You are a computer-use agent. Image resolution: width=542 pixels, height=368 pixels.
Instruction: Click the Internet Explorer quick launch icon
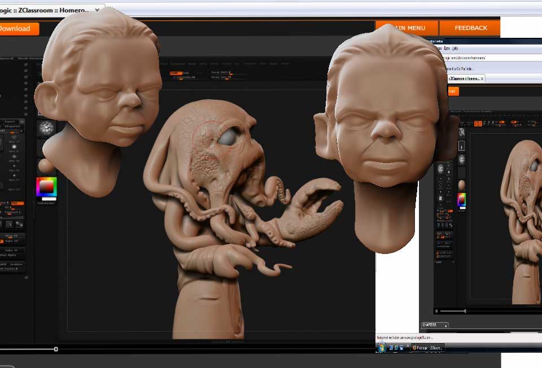click(396, 348)
